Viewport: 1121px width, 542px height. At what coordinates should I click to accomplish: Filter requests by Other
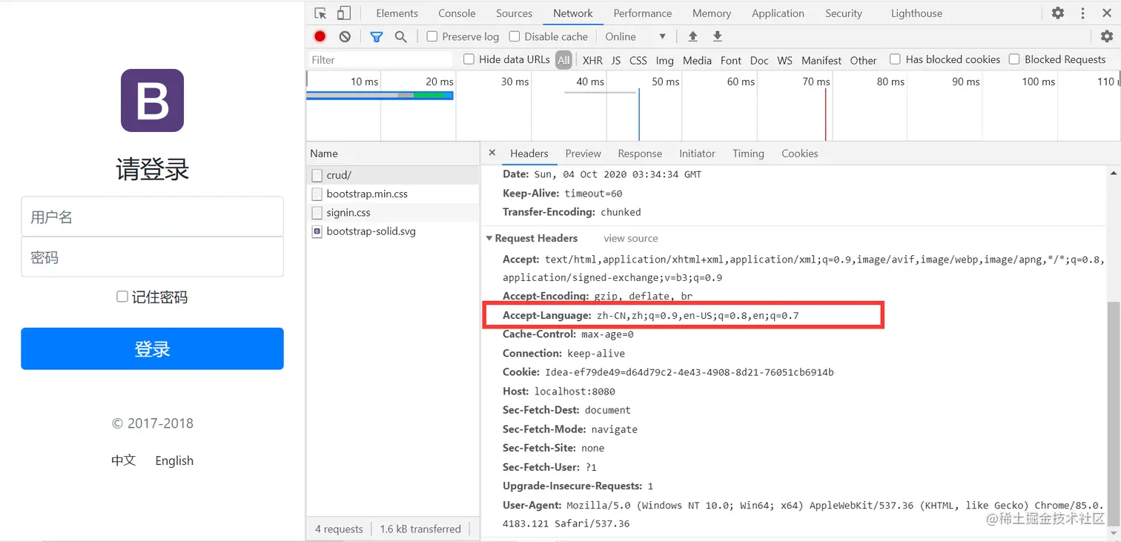863,60
